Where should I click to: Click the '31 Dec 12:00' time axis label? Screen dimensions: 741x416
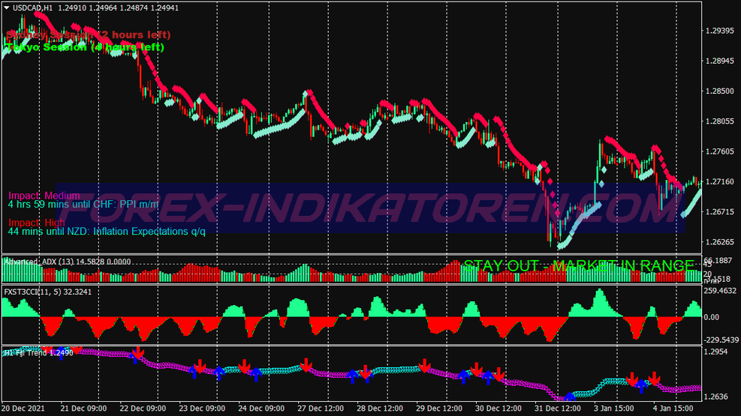[x=558, y=409]
